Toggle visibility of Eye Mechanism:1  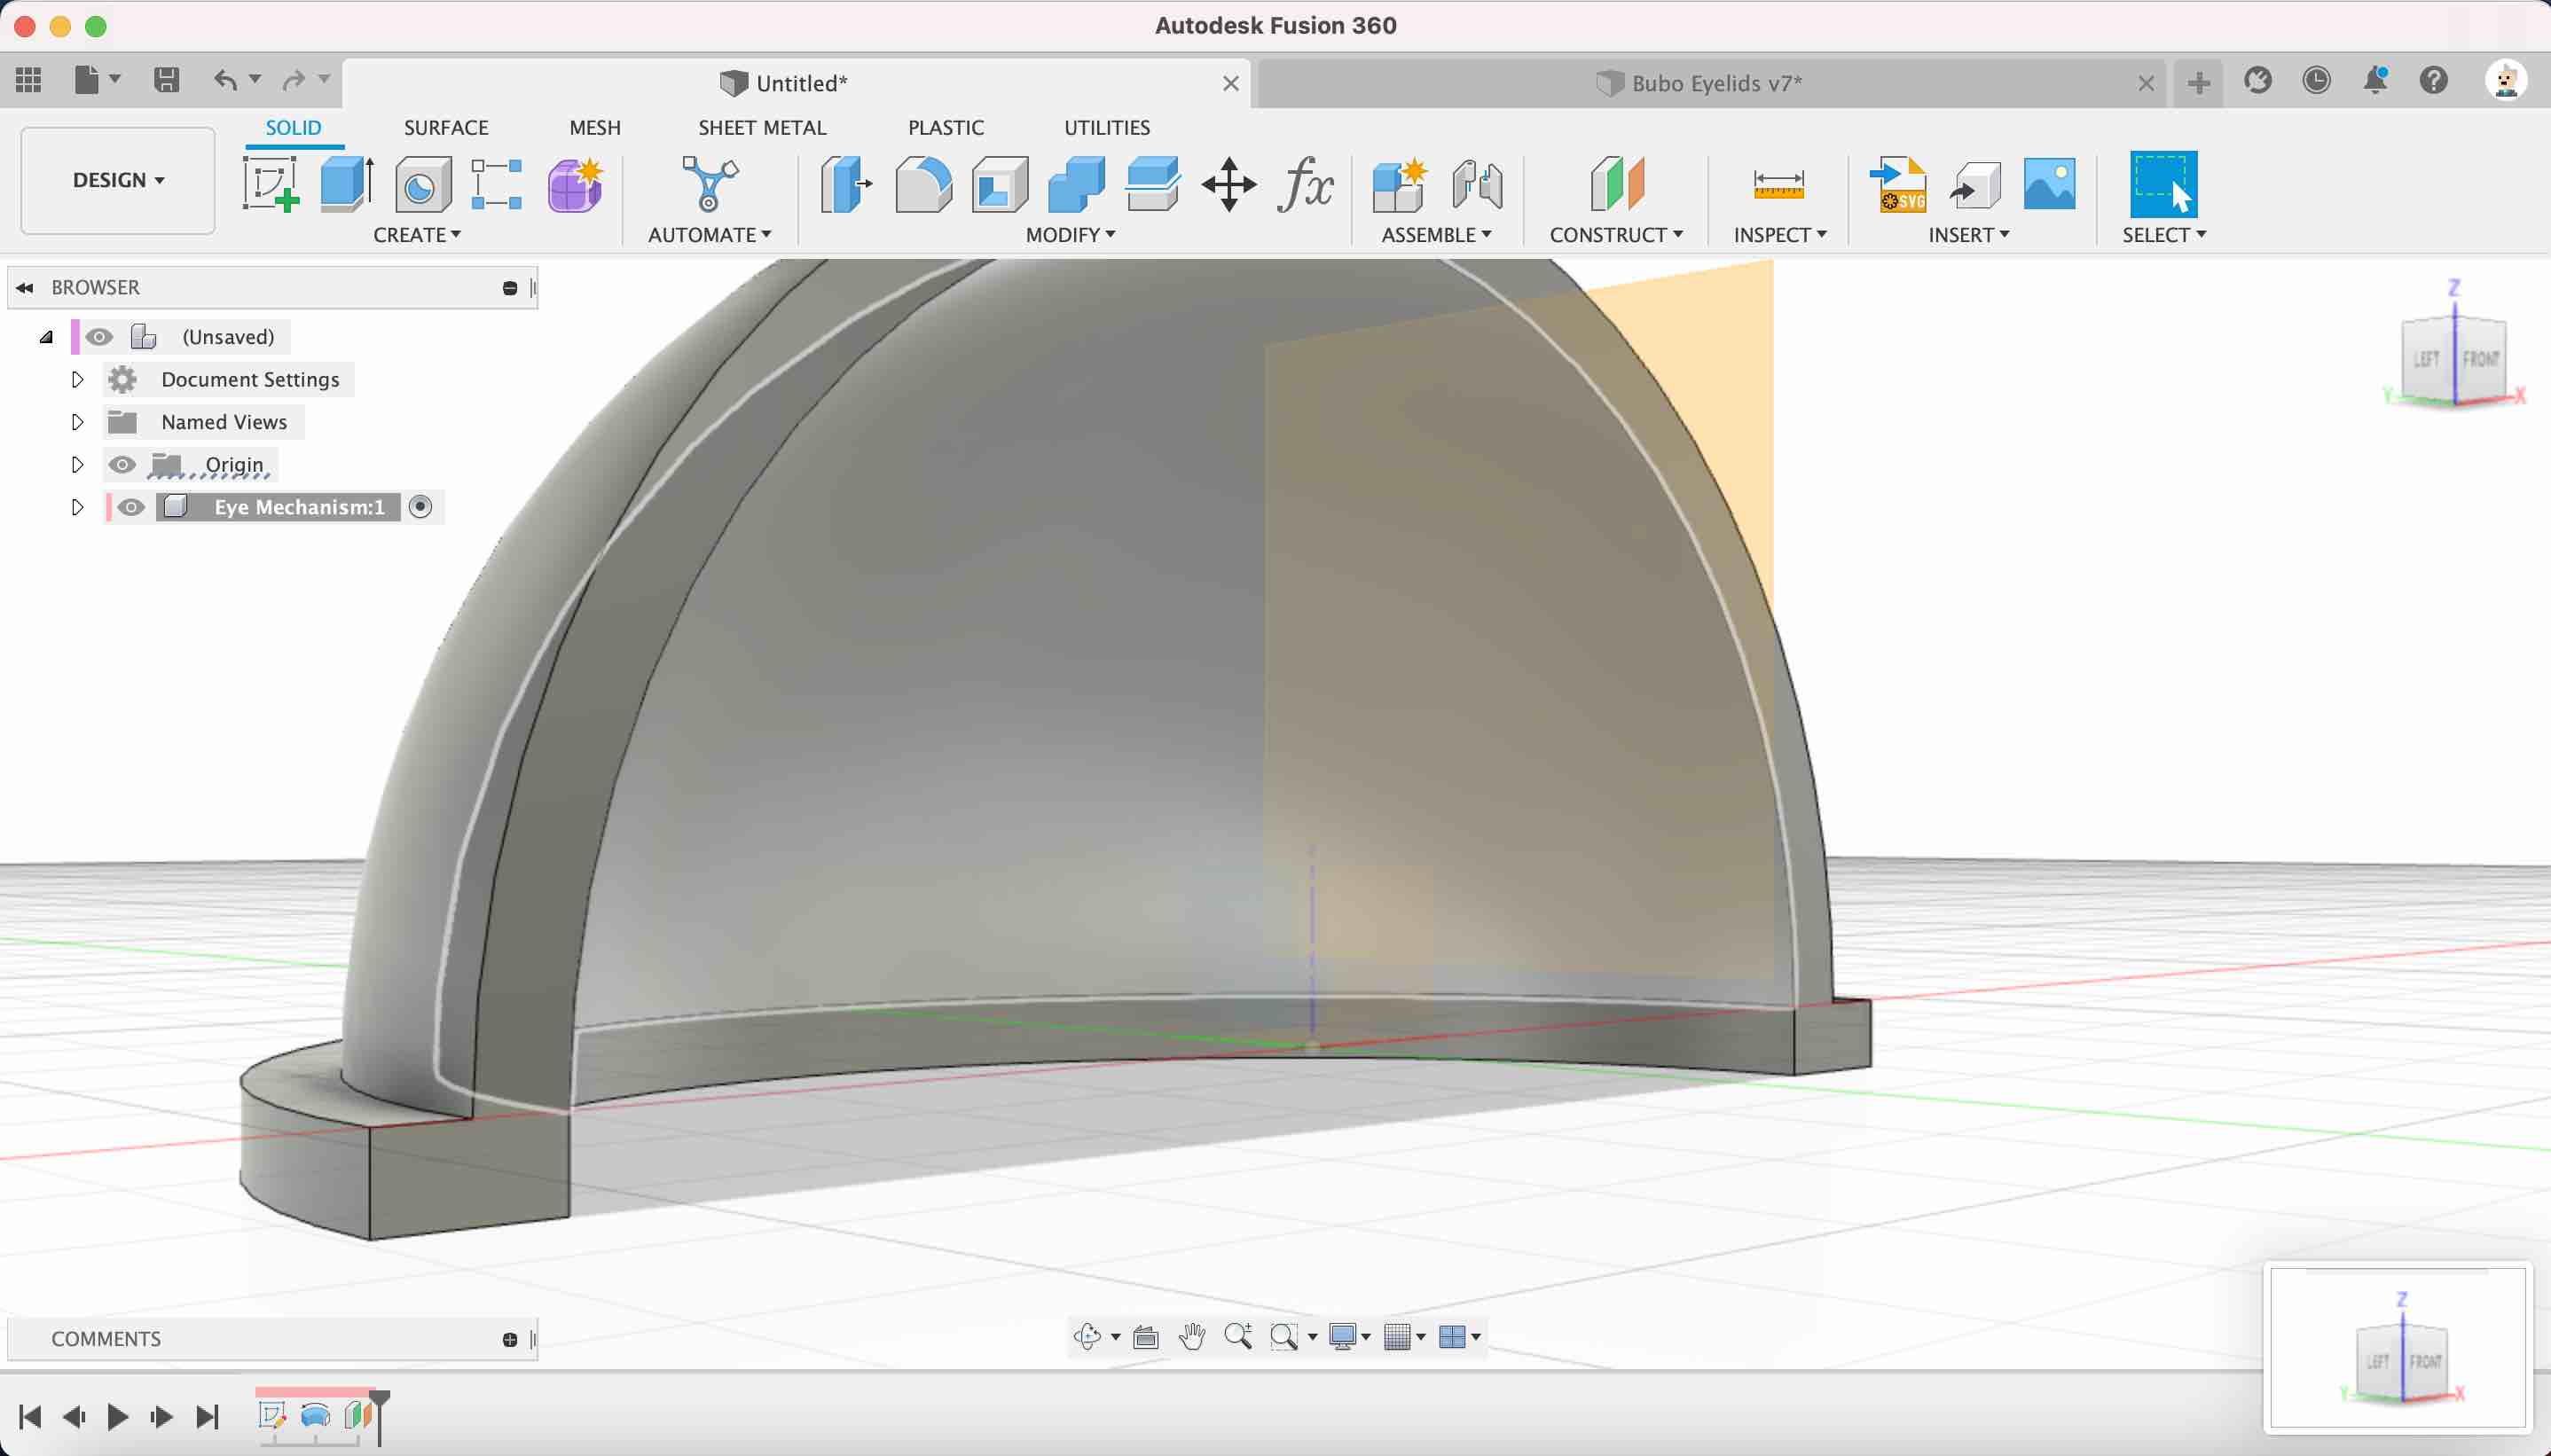point(131,506)
